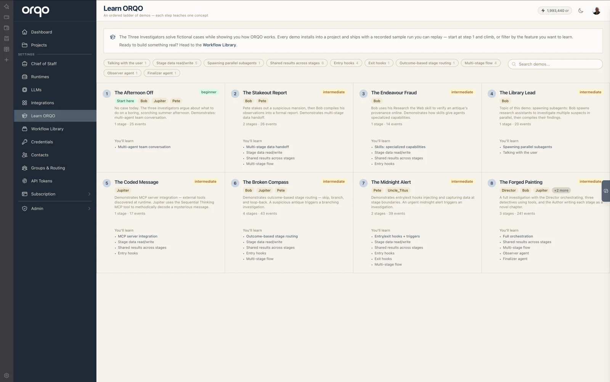Toggle the 'Exit hooks' filter chip

(x=379, y=63)
